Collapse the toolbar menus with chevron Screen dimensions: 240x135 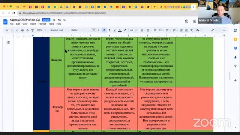click(x=224, y=30)
